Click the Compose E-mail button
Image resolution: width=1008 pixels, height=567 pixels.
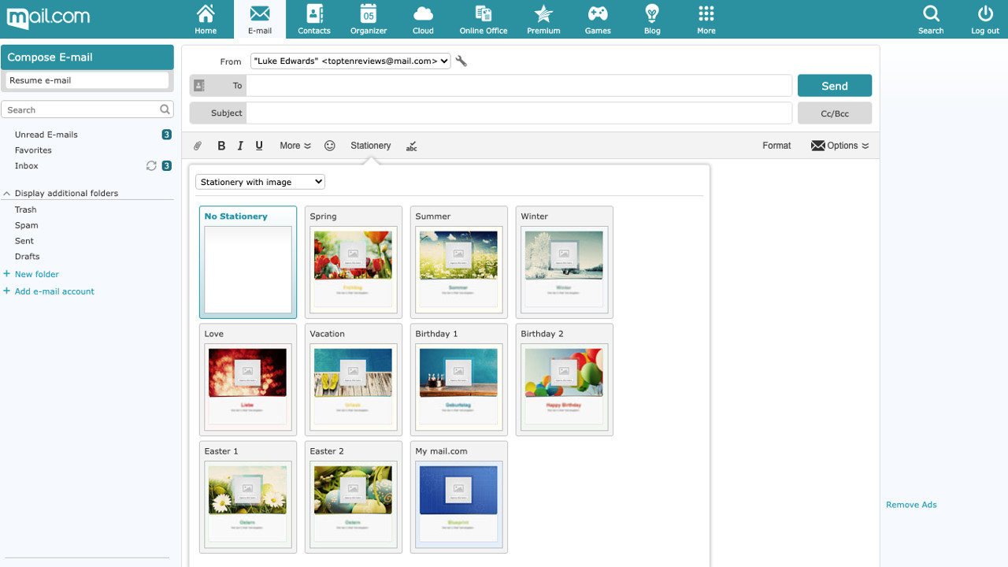[x=87, y=57]
